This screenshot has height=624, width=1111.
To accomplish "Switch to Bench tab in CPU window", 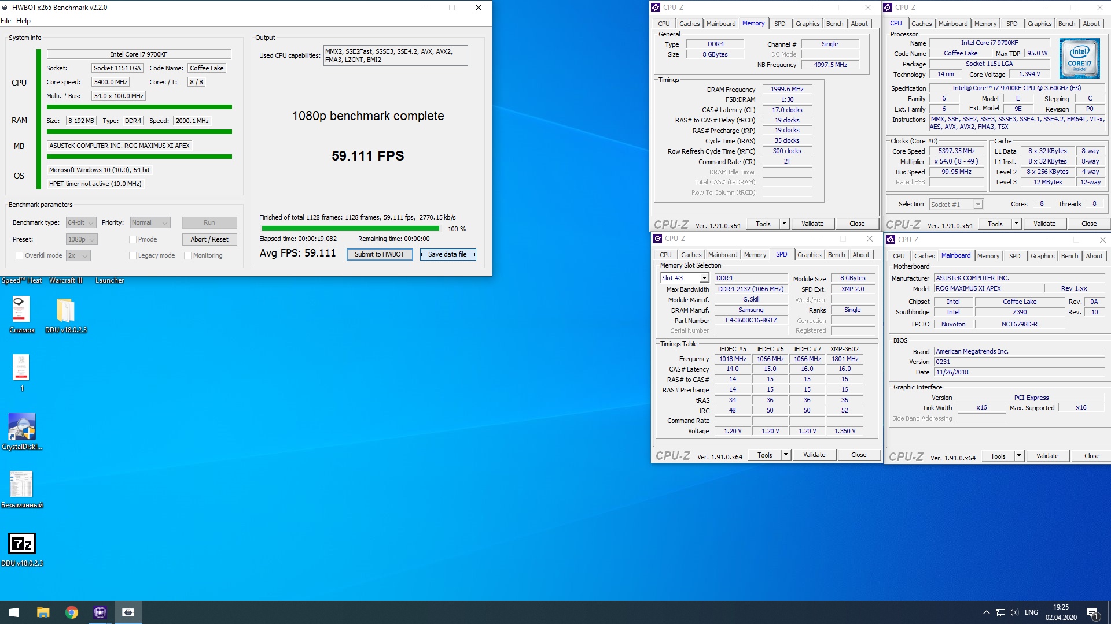I will [x=1066, y=24].
